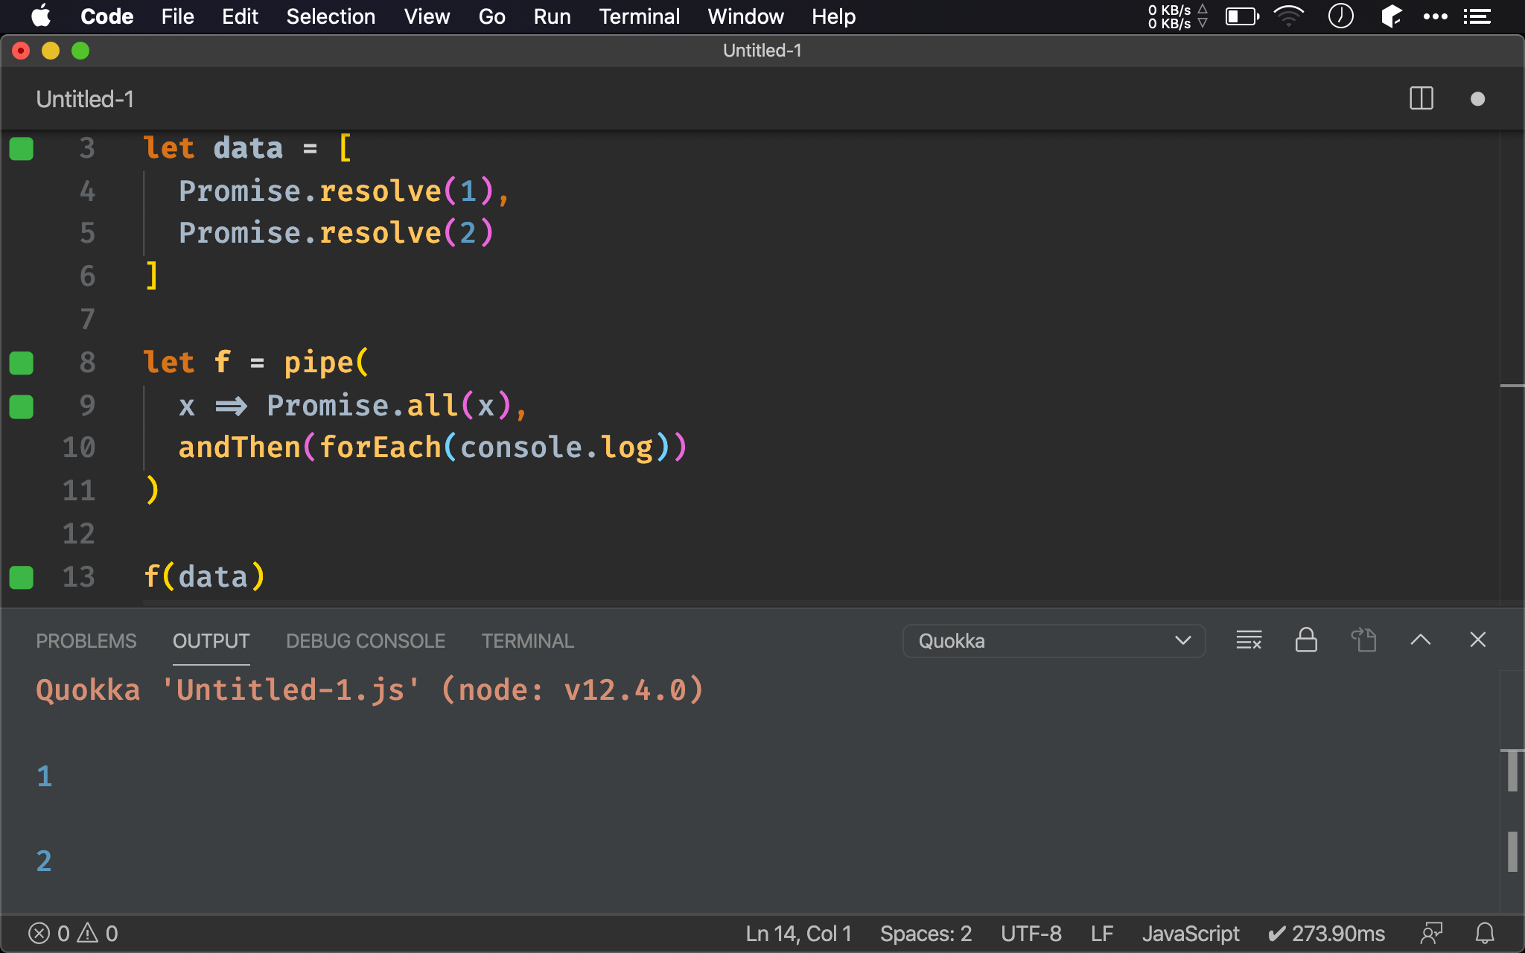Open the Quokka output channel dropdown
Screen dimensions: 1525x953
(1054, 641)
